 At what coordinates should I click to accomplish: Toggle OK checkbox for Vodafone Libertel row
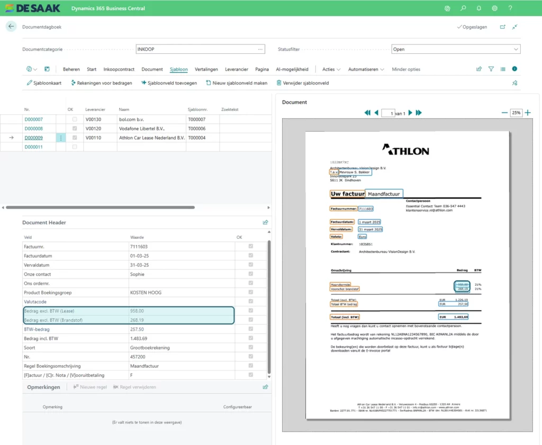(75, 128)
